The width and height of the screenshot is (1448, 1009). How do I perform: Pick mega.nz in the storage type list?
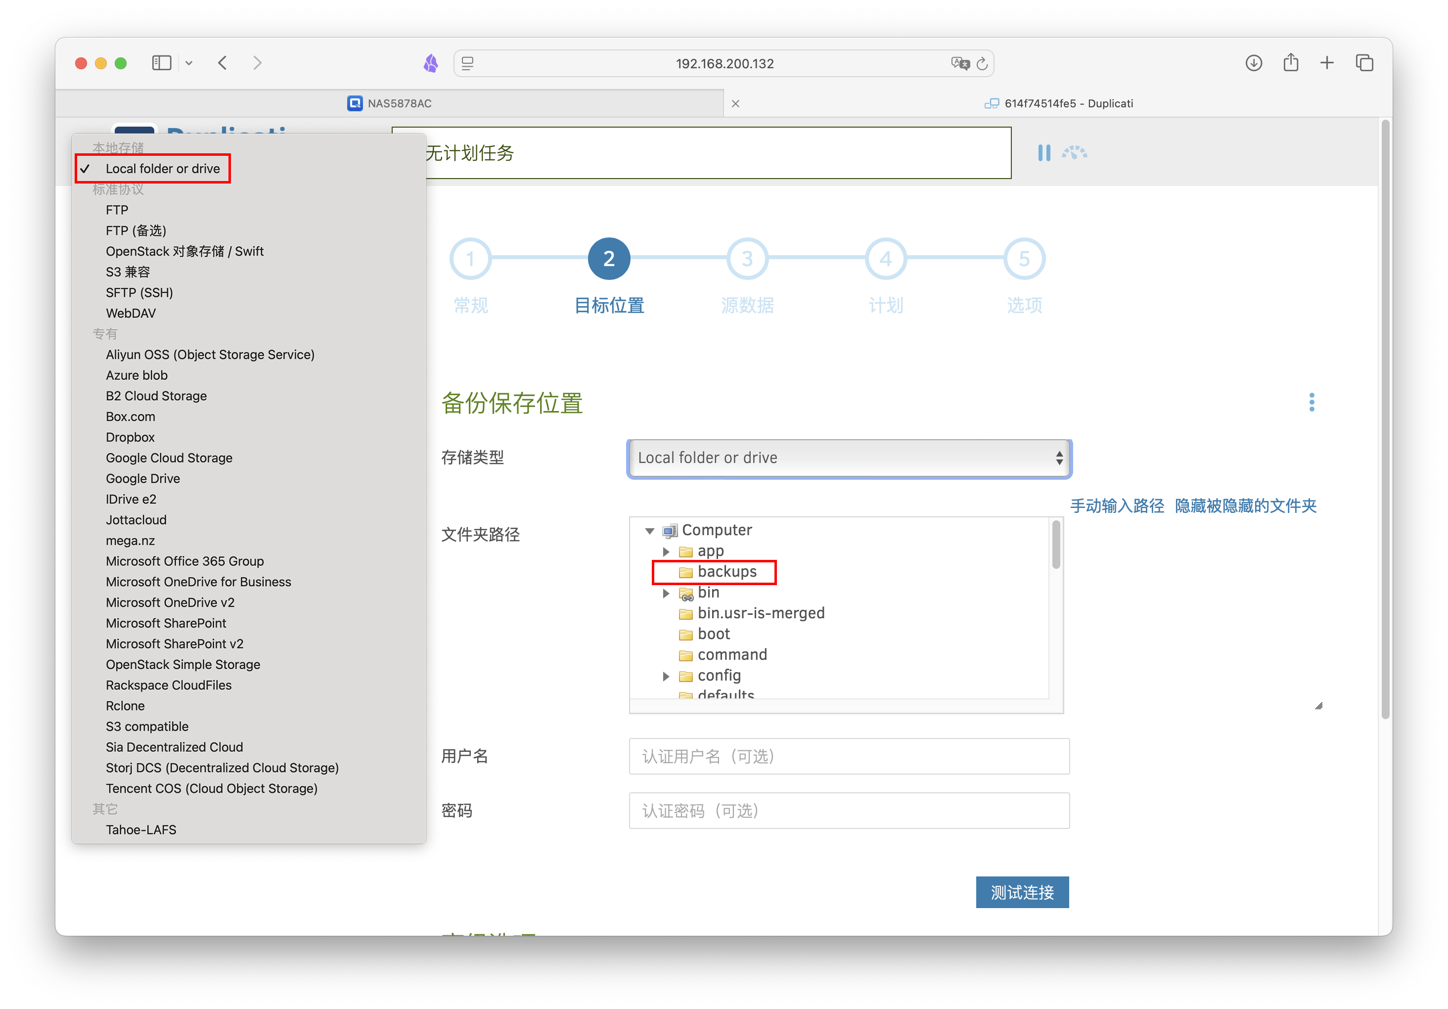pos(131,541)
